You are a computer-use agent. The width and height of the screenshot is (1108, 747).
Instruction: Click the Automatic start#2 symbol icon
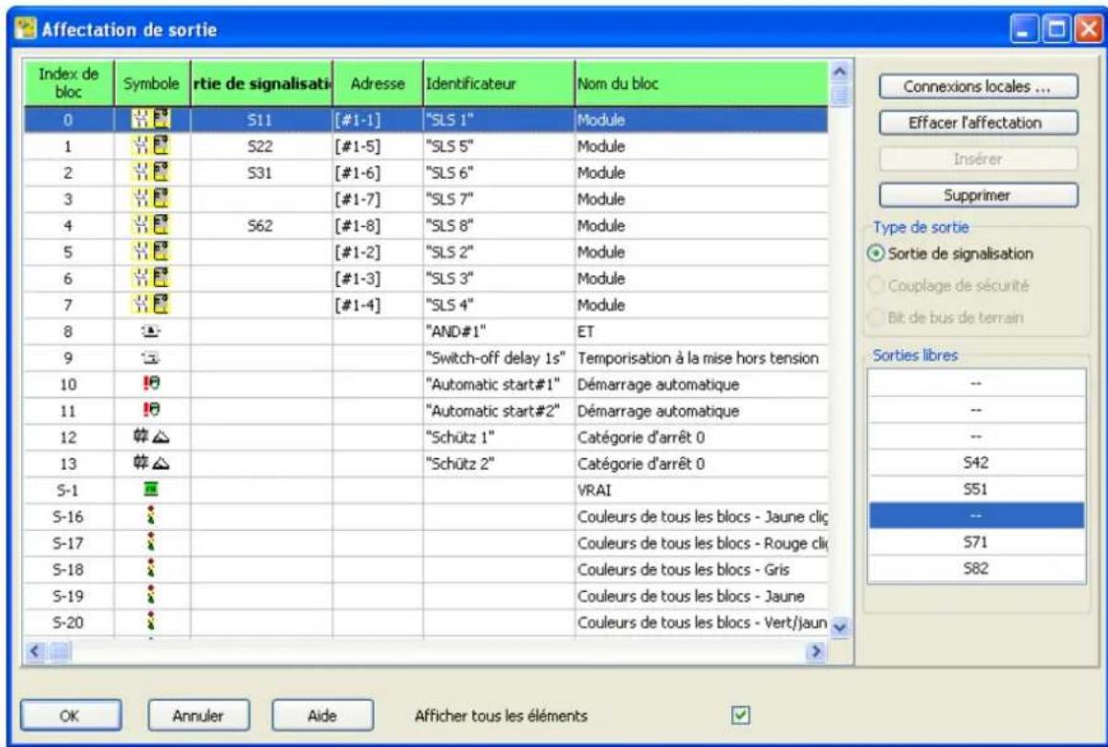(151, 410)
